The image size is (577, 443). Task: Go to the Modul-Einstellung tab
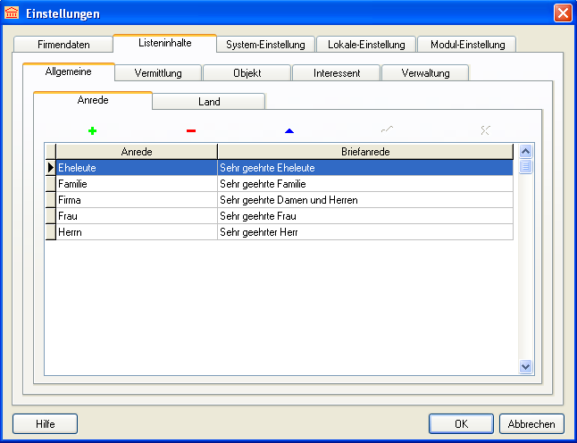(467, 45)
